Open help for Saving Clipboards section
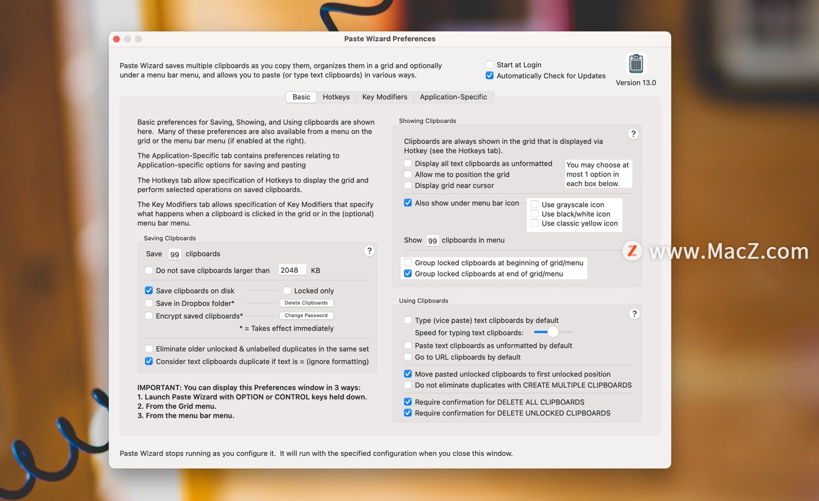This screenshot has width=819, height=501. point(369,251)
